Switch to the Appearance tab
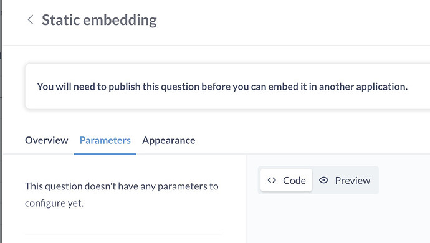The width and height of the screenshot is (430, 243). coord(169,140)
